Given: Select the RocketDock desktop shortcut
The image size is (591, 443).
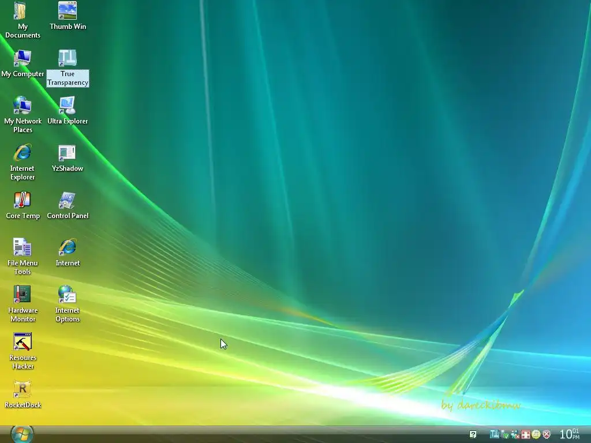Looking at the screenshot, I should (x=23, y=395).
